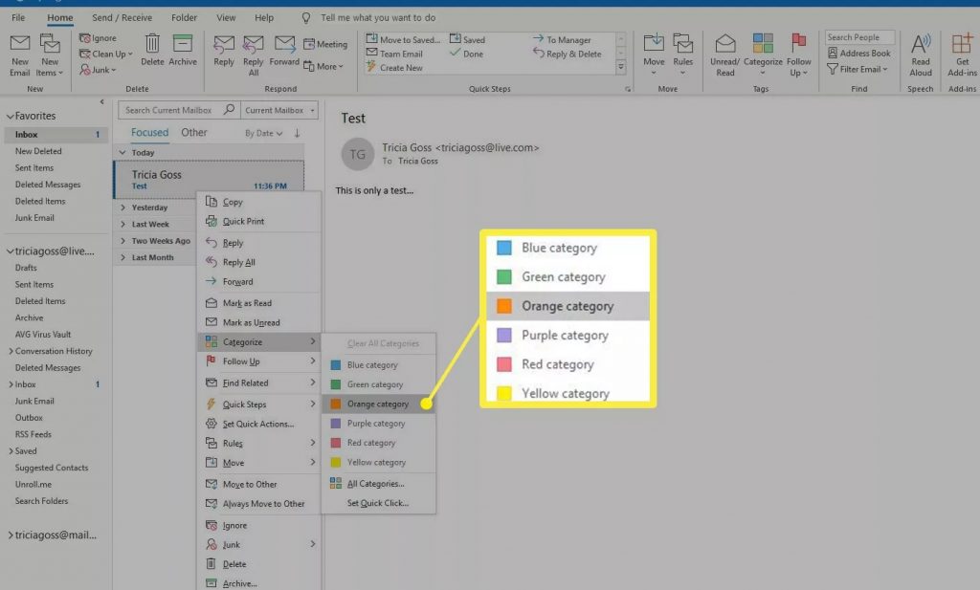Read the message with Read Aloud

pos(920,53)
